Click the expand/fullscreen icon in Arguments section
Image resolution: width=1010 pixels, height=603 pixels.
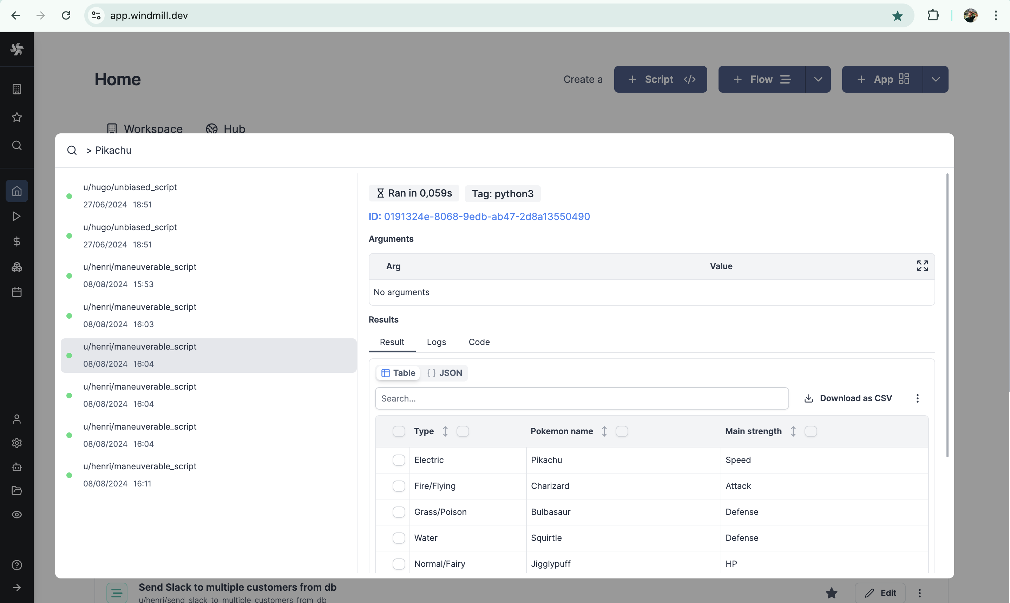click(922, 266)
